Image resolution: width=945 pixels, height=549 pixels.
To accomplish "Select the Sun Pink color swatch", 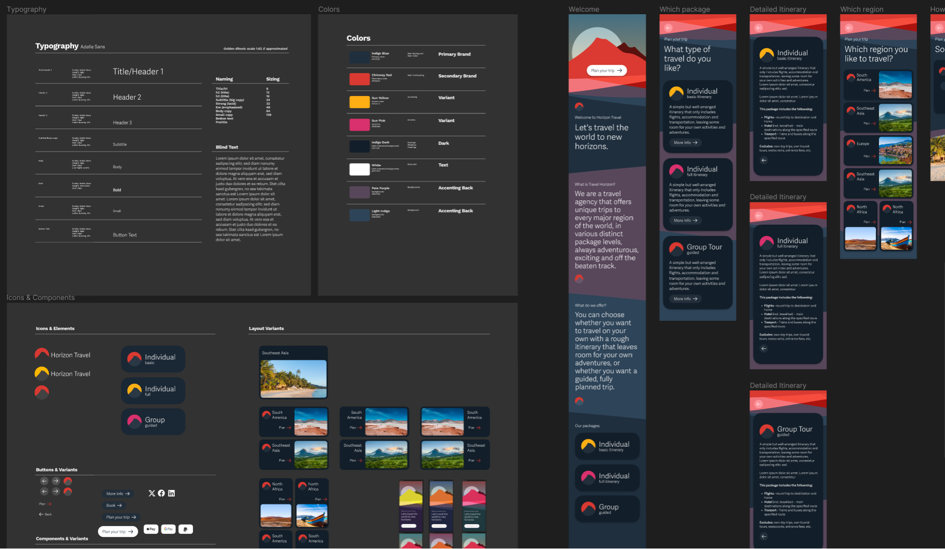I will coord(359,125).
